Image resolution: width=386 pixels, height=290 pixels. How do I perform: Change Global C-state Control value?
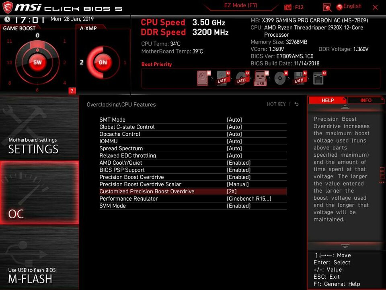234,127
